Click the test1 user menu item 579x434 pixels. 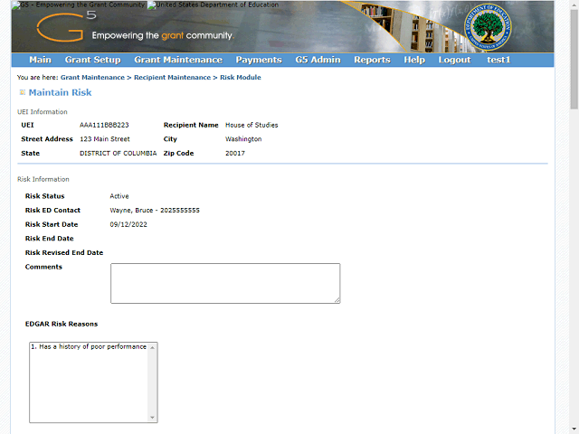(x=498, y=60)
